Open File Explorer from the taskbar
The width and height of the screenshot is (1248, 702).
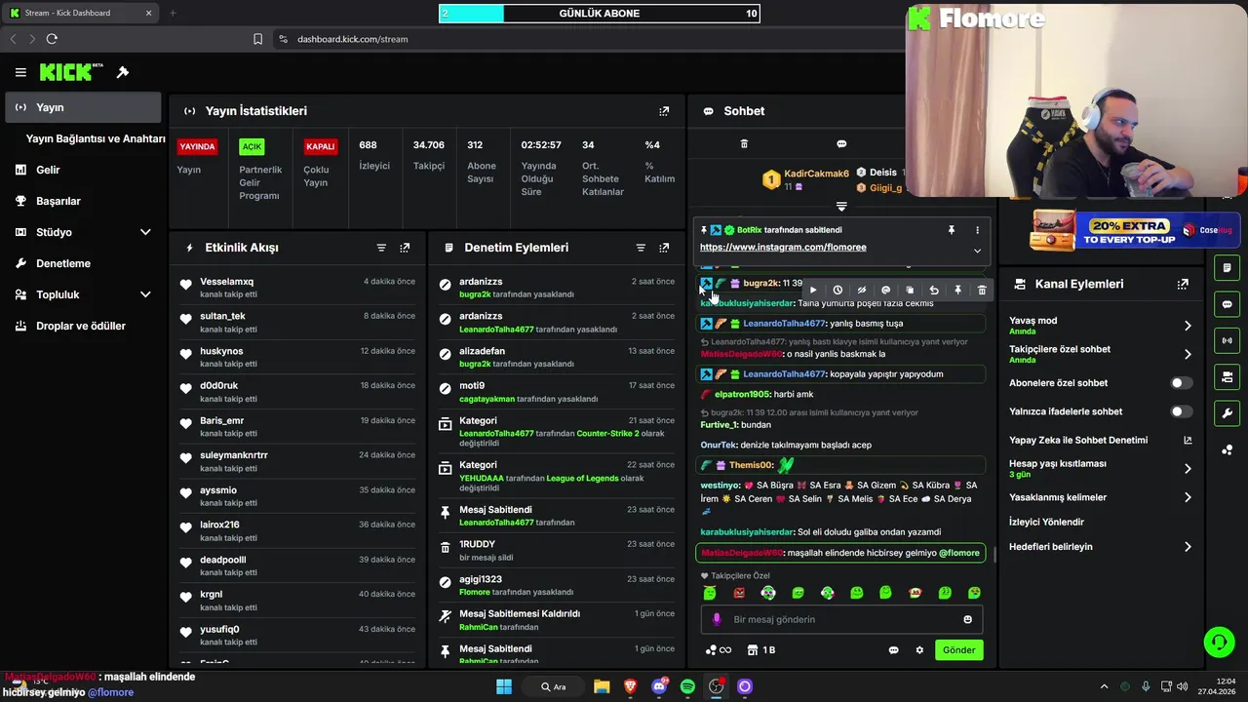coord(602,686)
